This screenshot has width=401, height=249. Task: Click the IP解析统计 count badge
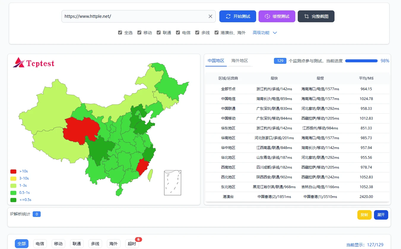(37, 214)
